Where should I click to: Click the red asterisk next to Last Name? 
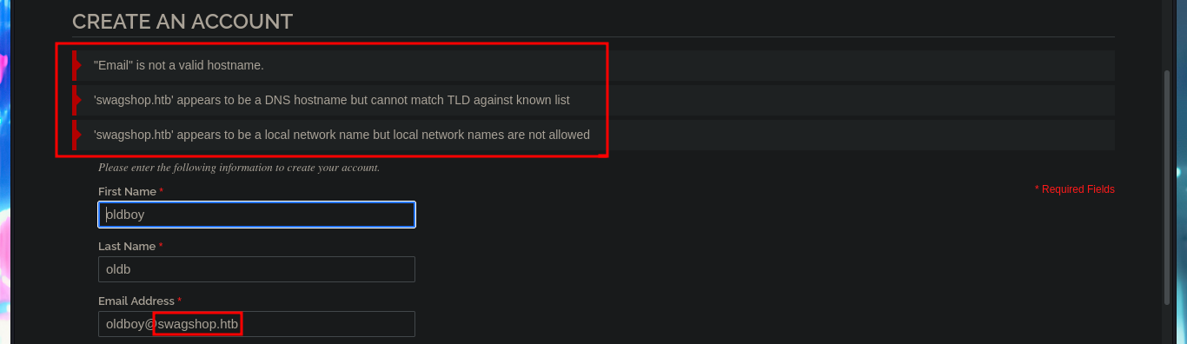coord(161,245)
